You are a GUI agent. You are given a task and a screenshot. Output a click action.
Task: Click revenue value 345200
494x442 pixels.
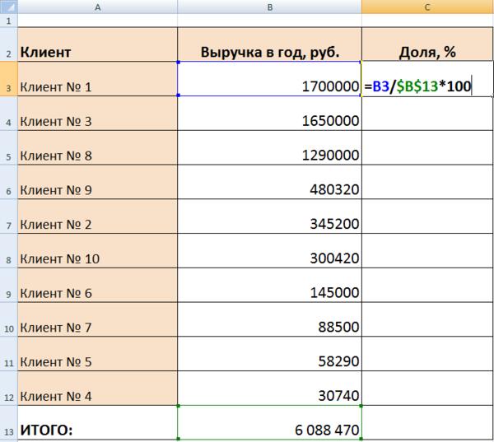point(270,216)
